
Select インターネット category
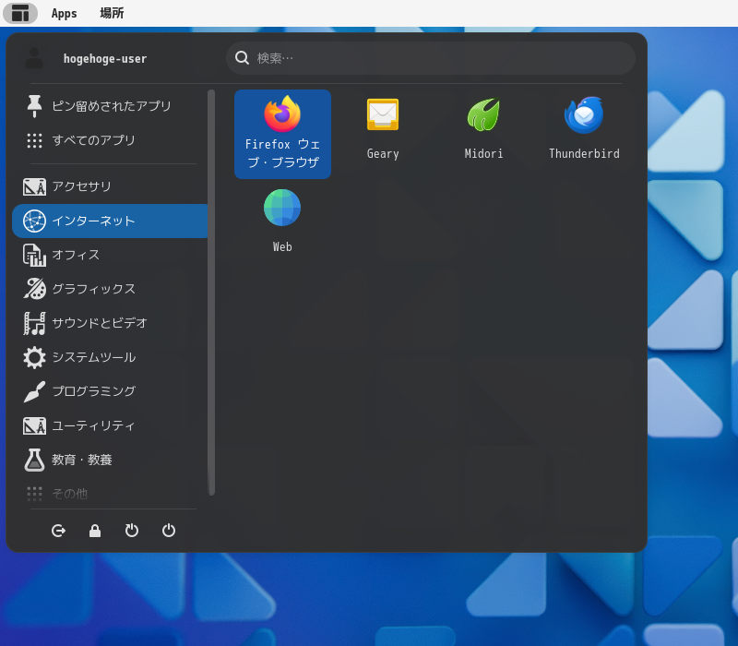coord(110,221)
